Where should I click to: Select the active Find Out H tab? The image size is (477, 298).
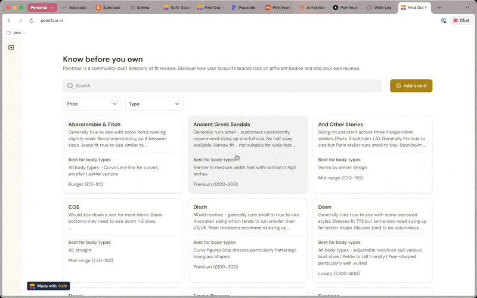point(415,8)
